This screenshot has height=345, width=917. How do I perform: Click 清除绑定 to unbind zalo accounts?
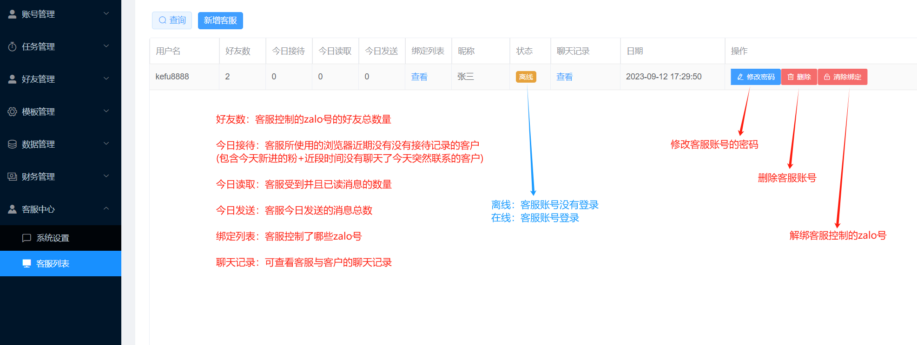pos(842,77)
